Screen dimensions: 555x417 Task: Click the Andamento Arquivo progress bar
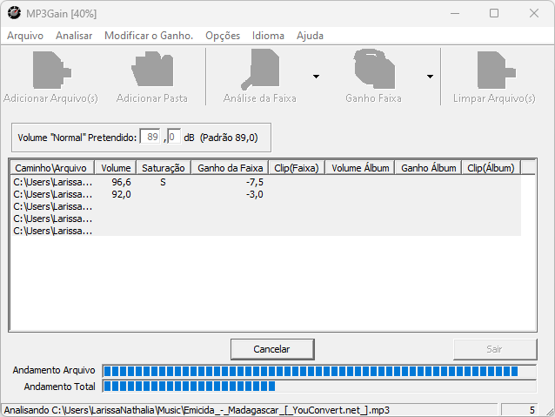coord(319,372)
